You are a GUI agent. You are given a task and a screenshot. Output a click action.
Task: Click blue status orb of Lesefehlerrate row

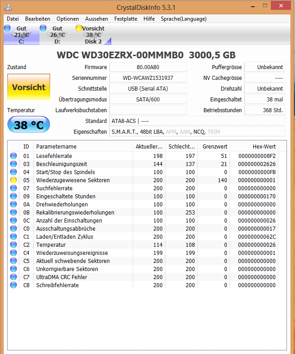pyautogui.click(x=13, y=156)
